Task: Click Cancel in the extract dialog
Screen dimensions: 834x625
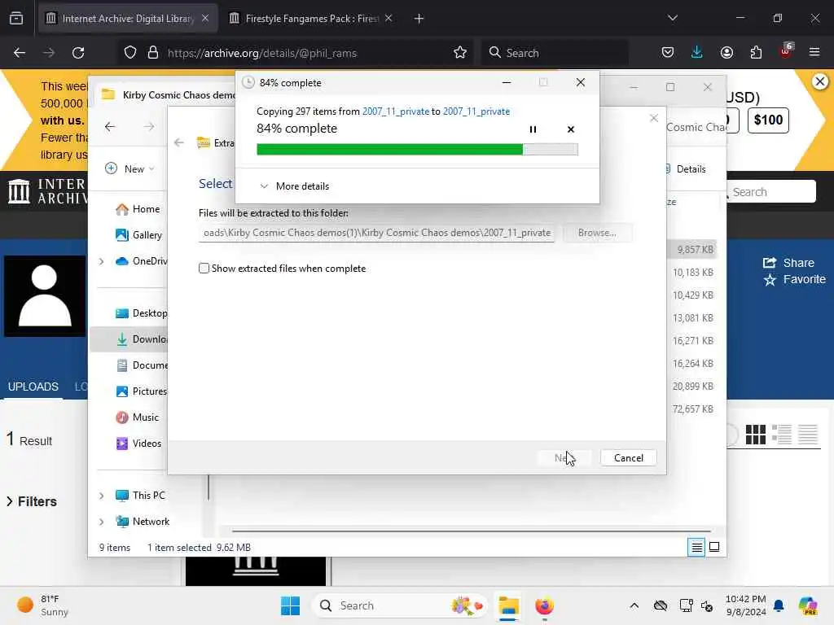Action: coord(628,457)
